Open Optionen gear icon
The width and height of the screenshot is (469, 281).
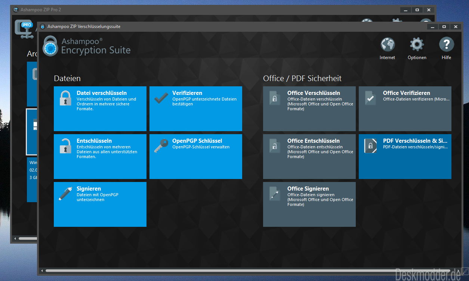click(417, 44)
